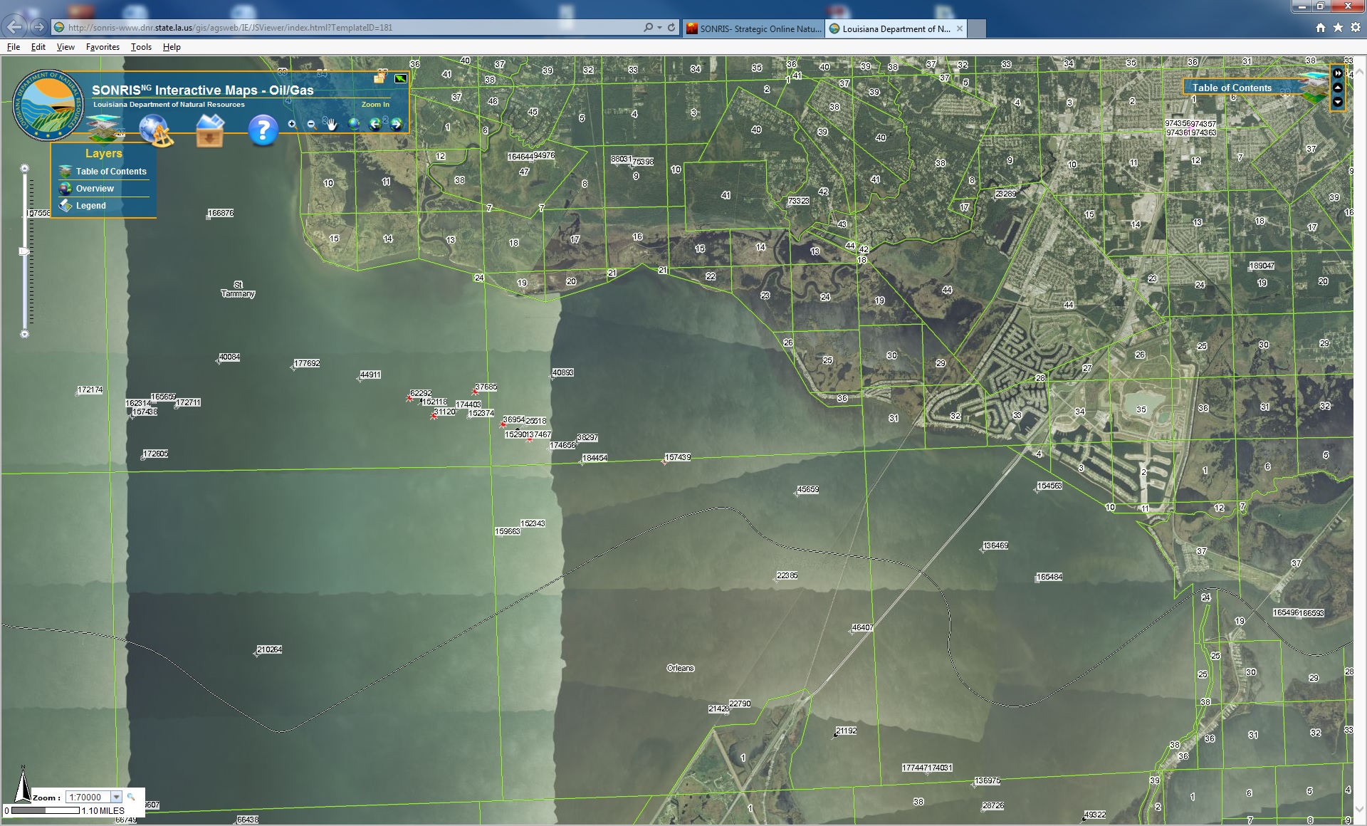Switch to SONRIS- Strategic Online Natu... tab
This screenshot has width=1367, height=826.
[x=753, y=28]
